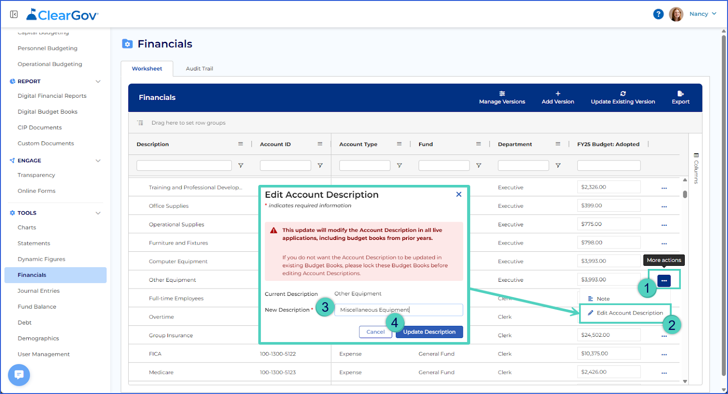Image resolution: width=728 pixels, height=394 pixels.
Task: Click the Account Type filter funnel icon
Action: (x=399, y=165)
